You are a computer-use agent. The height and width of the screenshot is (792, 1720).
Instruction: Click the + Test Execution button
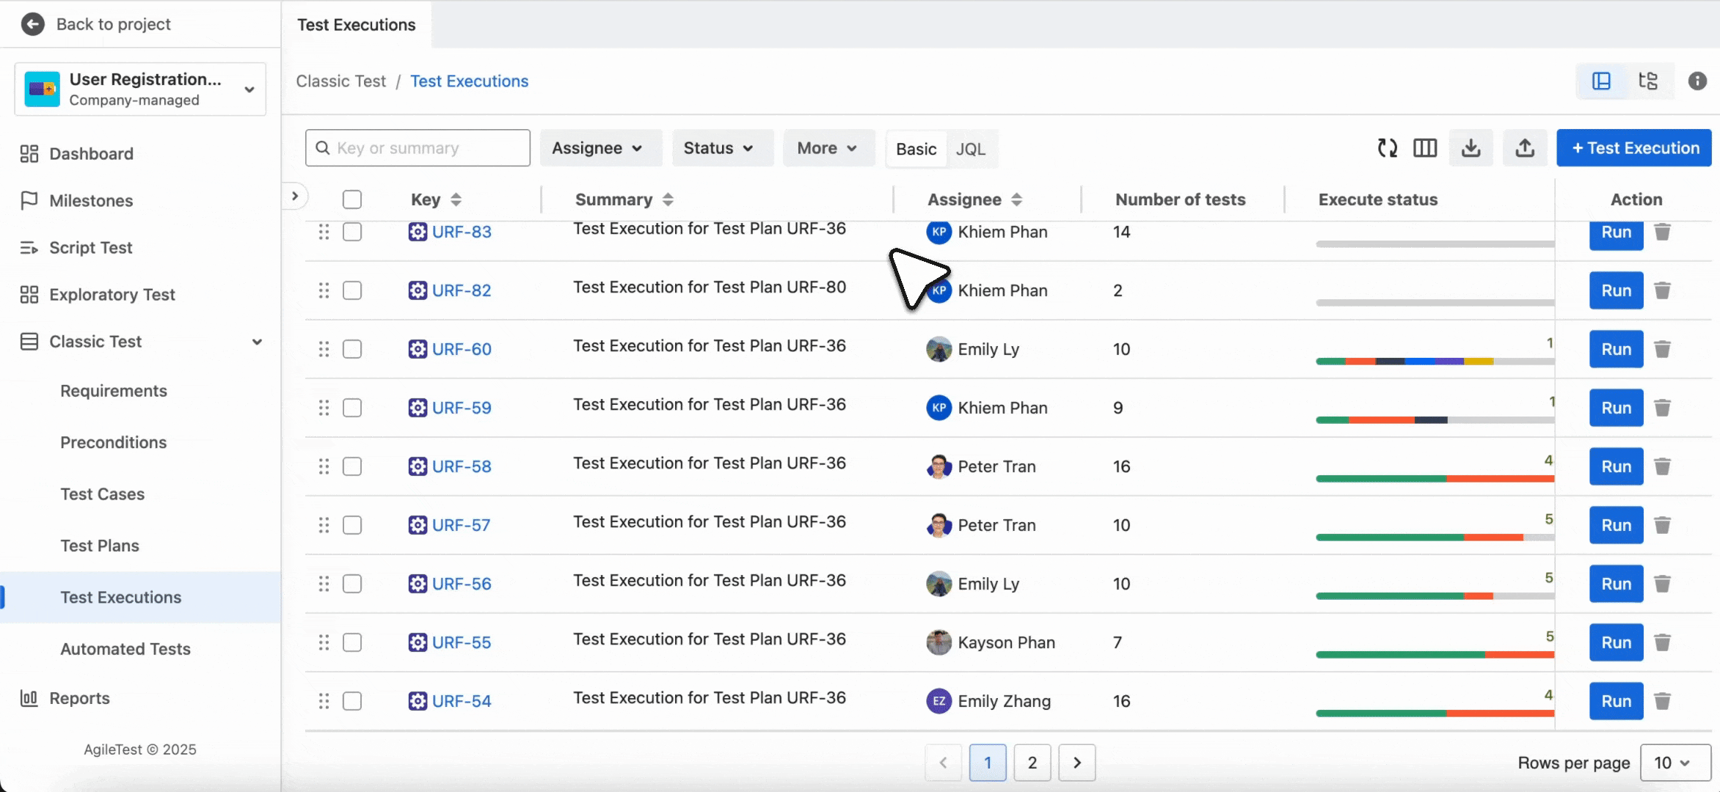point(1633,147)
